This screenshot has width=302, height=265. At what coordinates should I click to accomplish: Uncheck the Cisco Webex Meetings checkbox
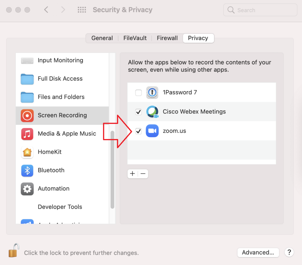coord(139,112)
